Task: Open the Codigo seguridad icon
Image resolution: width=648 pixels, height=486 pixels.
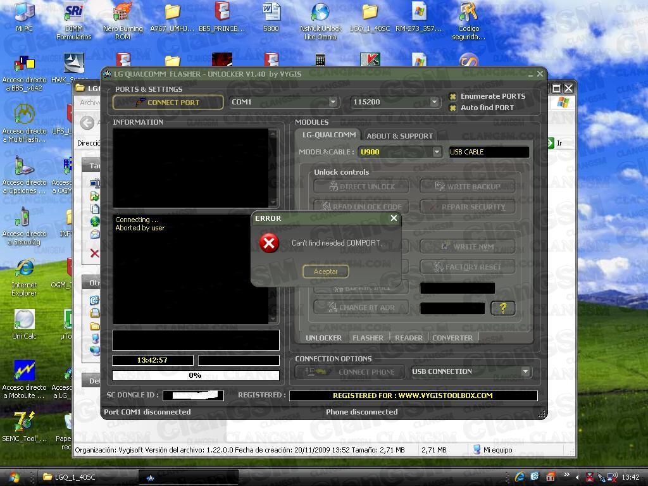Action: pos(469,21)
